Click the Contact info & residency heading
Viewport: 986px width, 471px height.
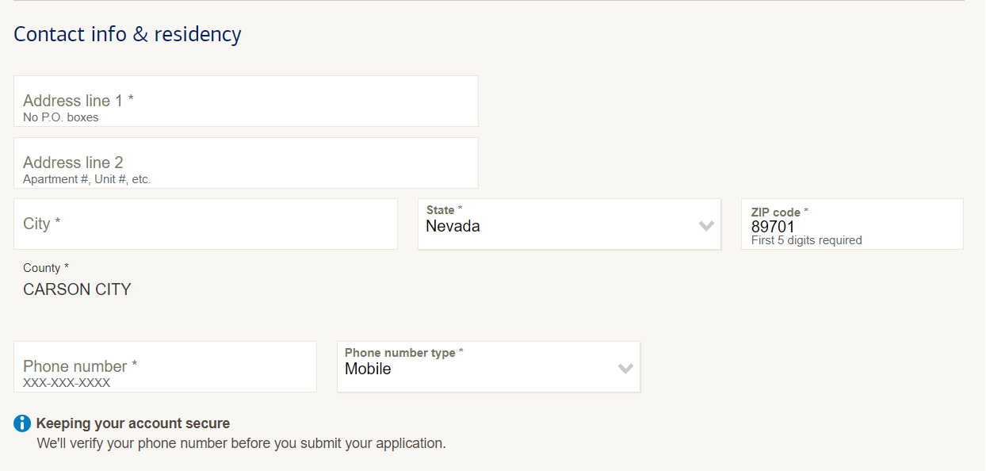point(128,34)
